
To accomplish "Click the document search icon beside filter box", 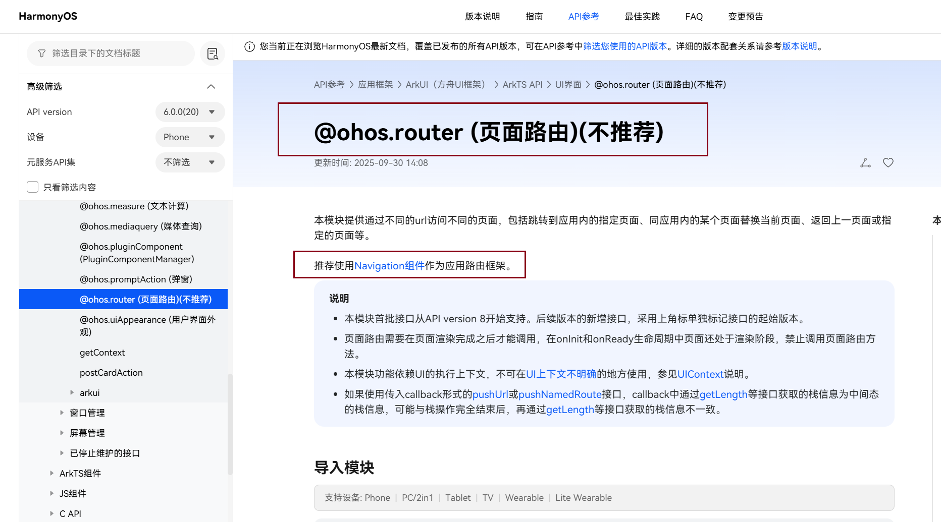I will [213, 53].
